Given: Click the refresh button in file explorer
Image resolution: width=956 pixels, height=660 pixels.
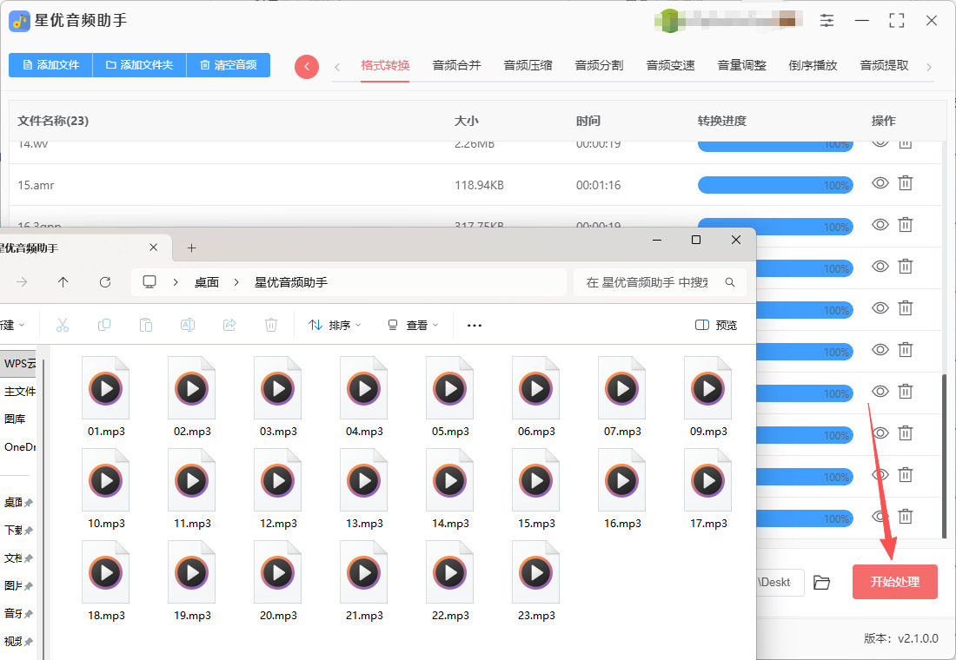Looking at the screenshot, I should pos(105,282).
